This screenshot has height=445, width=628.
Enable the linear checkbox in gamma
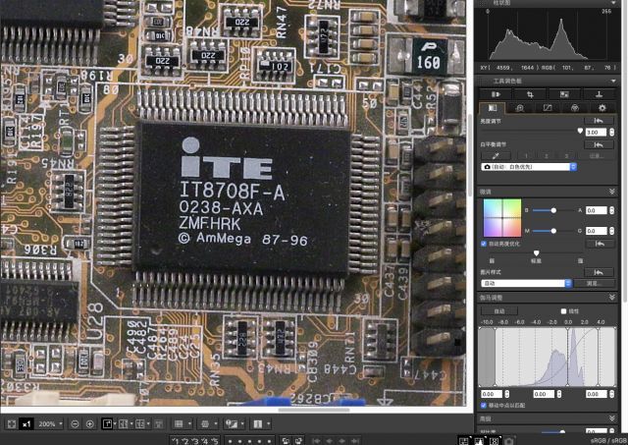(x=563, y=311)
